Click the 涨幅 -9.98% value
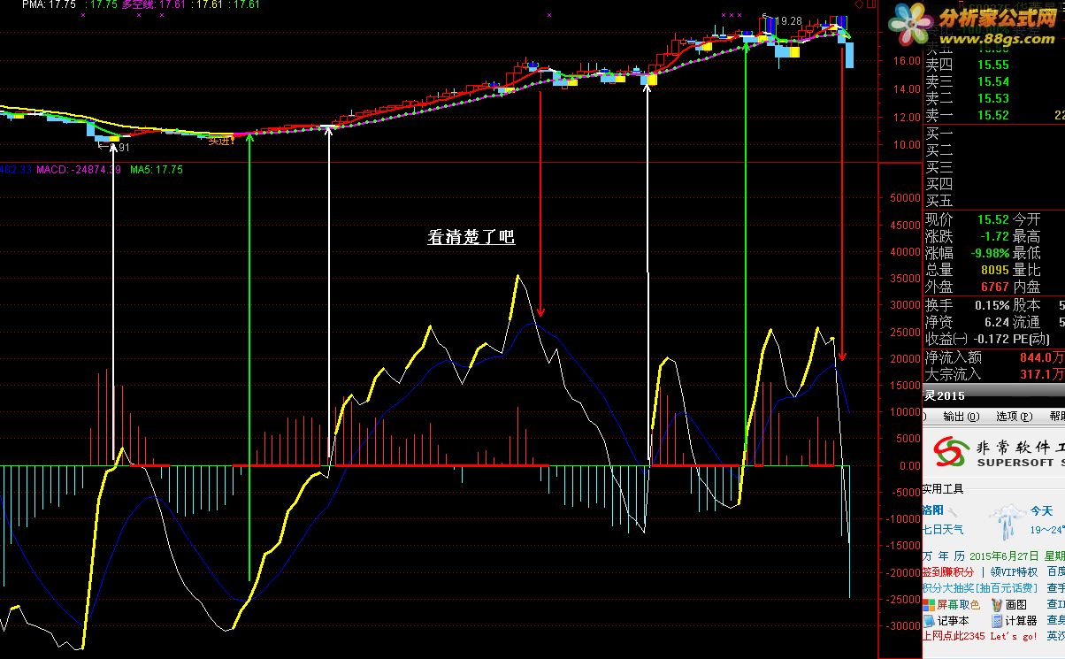The width and height of the screenshot is (1065, 659). pyautogui.click(x=990, y=253)
